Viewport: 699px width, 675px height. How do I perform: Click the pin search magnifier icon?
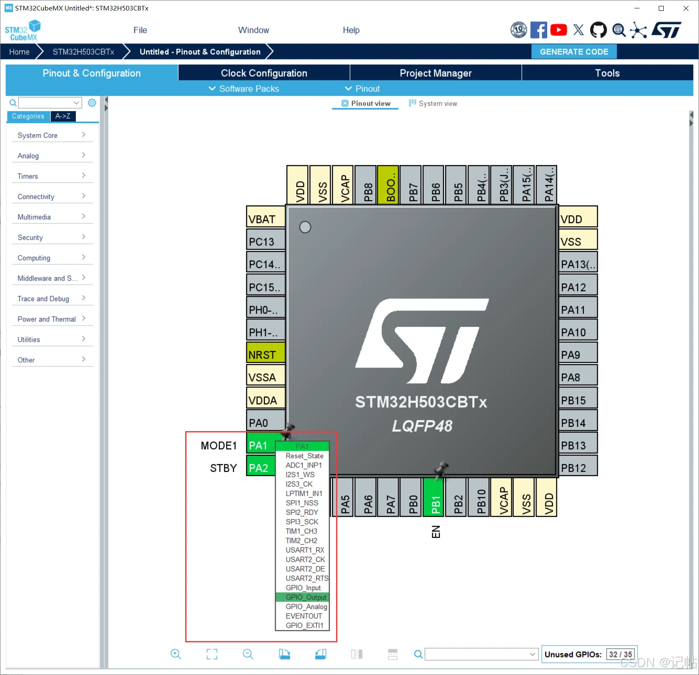[418, 654]
